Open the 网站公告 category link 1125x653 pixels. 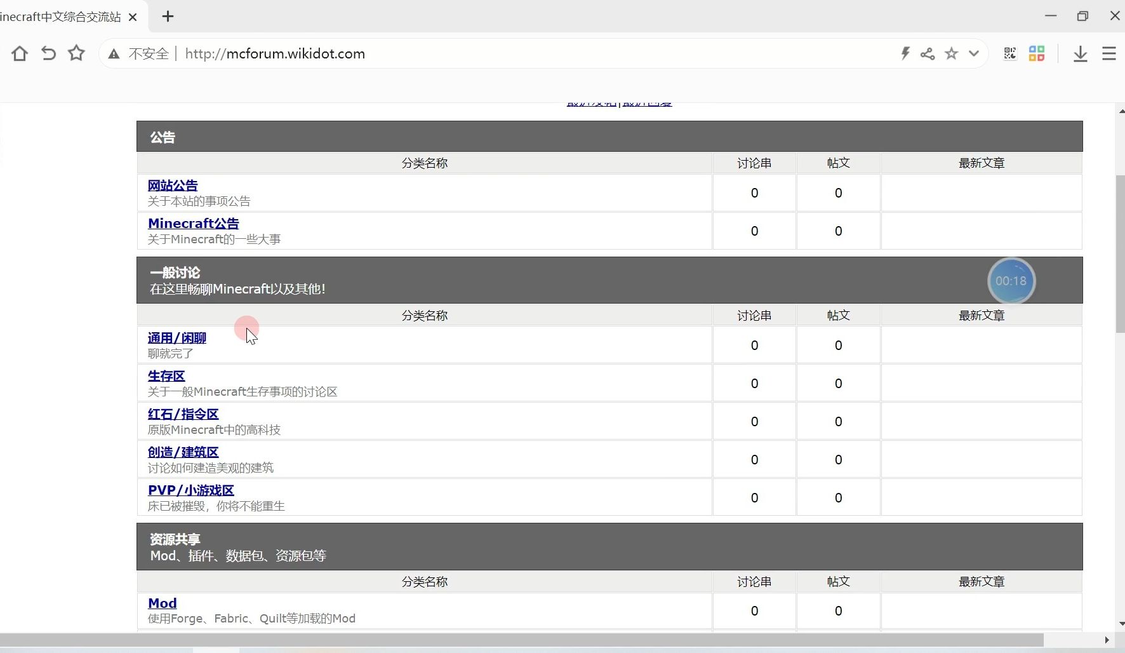click(x=173, y=185)
